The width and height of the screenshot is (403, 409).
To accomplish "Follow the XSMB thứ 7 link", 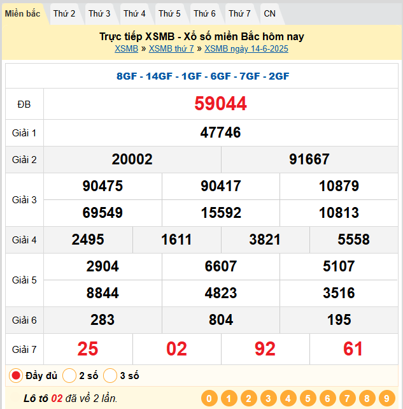I will pyautogui.click(x=171, y=48).
